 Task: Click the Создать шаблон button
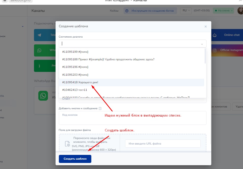(75, 159)
